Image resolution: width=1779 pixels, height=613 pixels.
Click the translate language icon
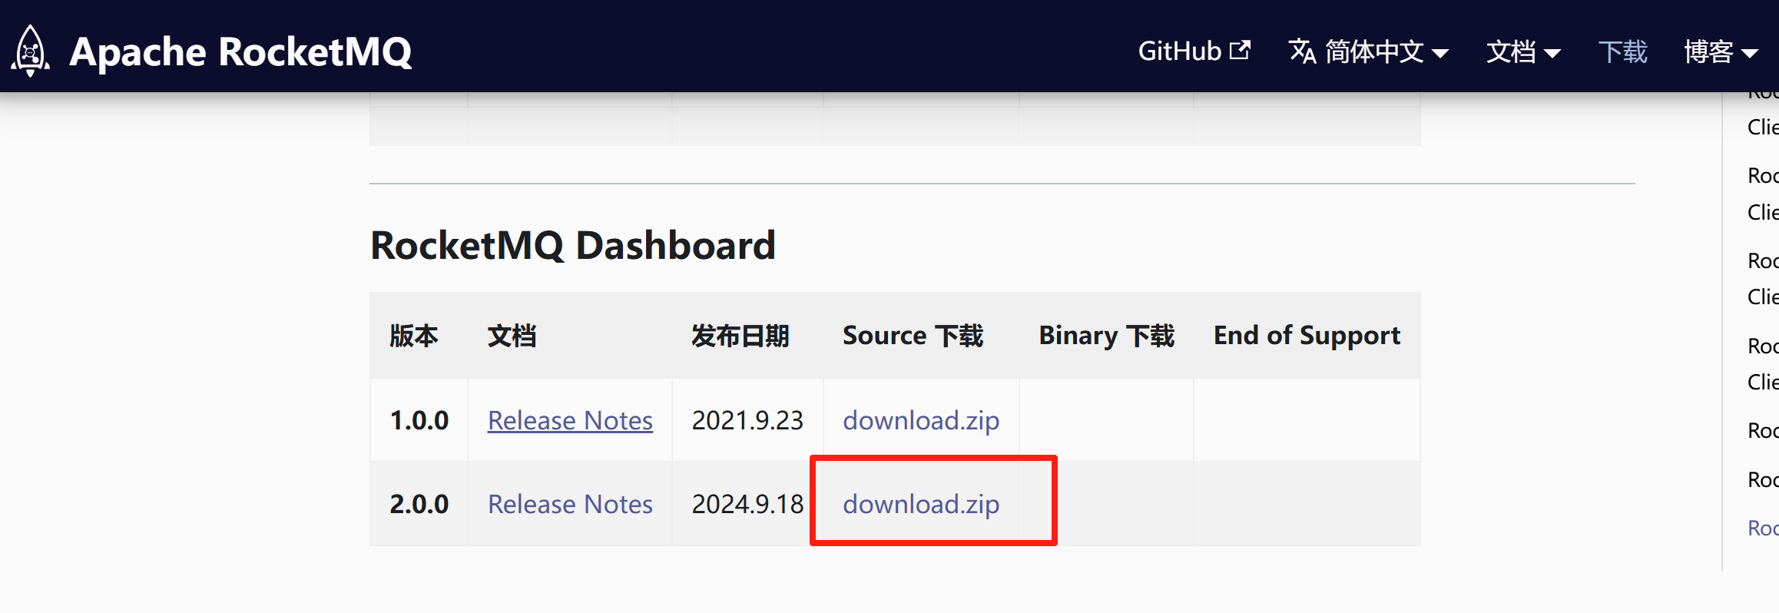(1303, 51)
